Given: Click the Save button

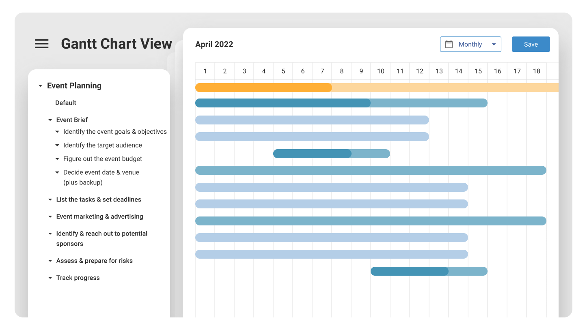Looking at the screenshot, I should coord(531,44).
